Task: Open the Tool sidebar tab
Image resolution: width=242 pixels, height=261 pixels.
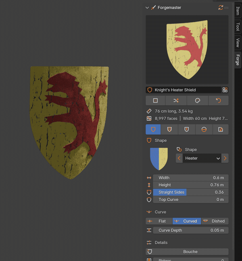Action: click(x=238, y=27)
